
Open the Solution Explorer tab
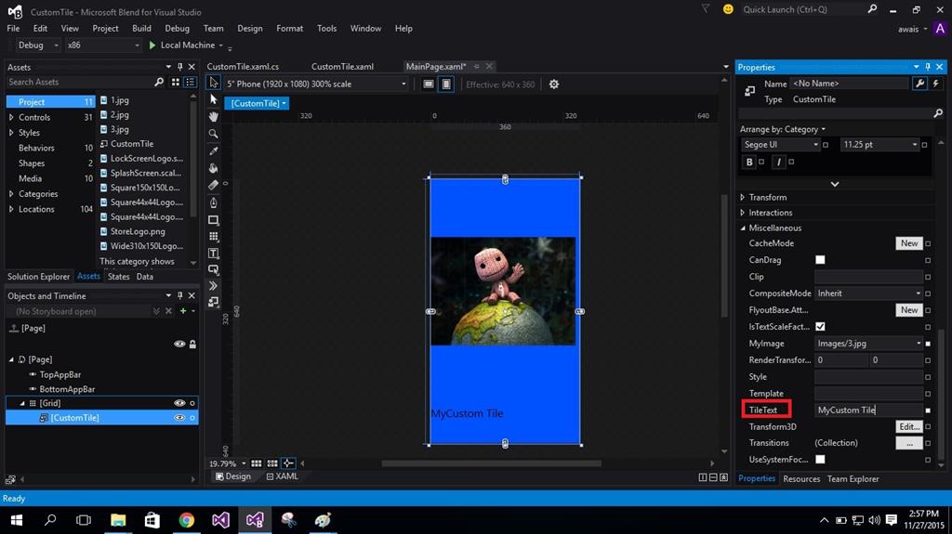pos(39,276)
